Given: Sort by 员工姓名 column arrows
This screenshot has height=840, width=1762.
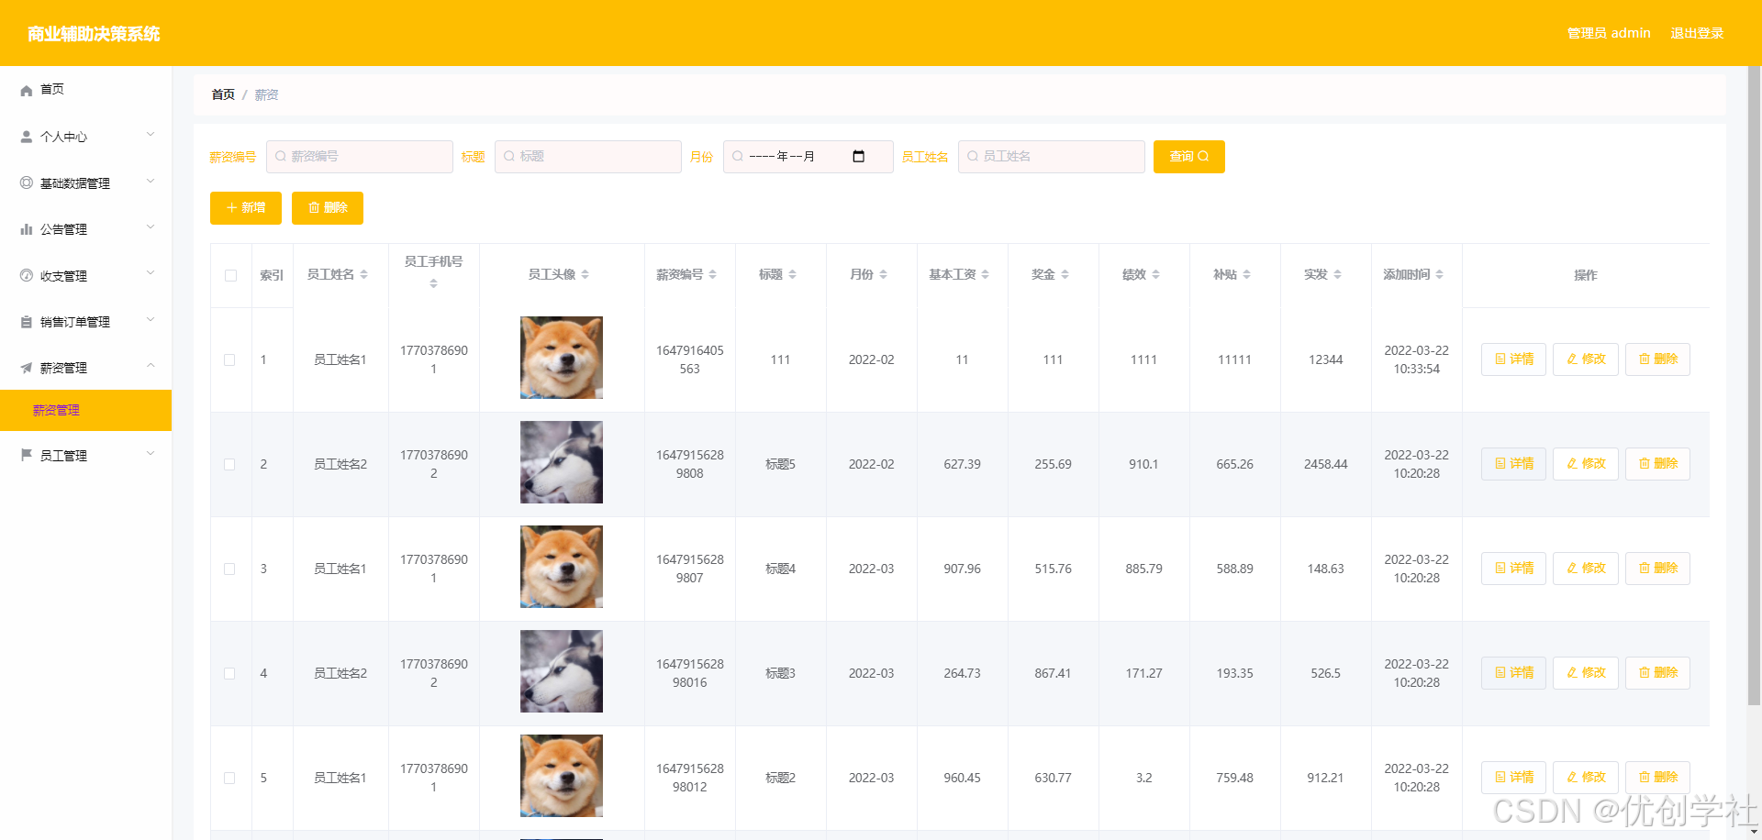Looking at the screenshot, I should coord(363,274).
